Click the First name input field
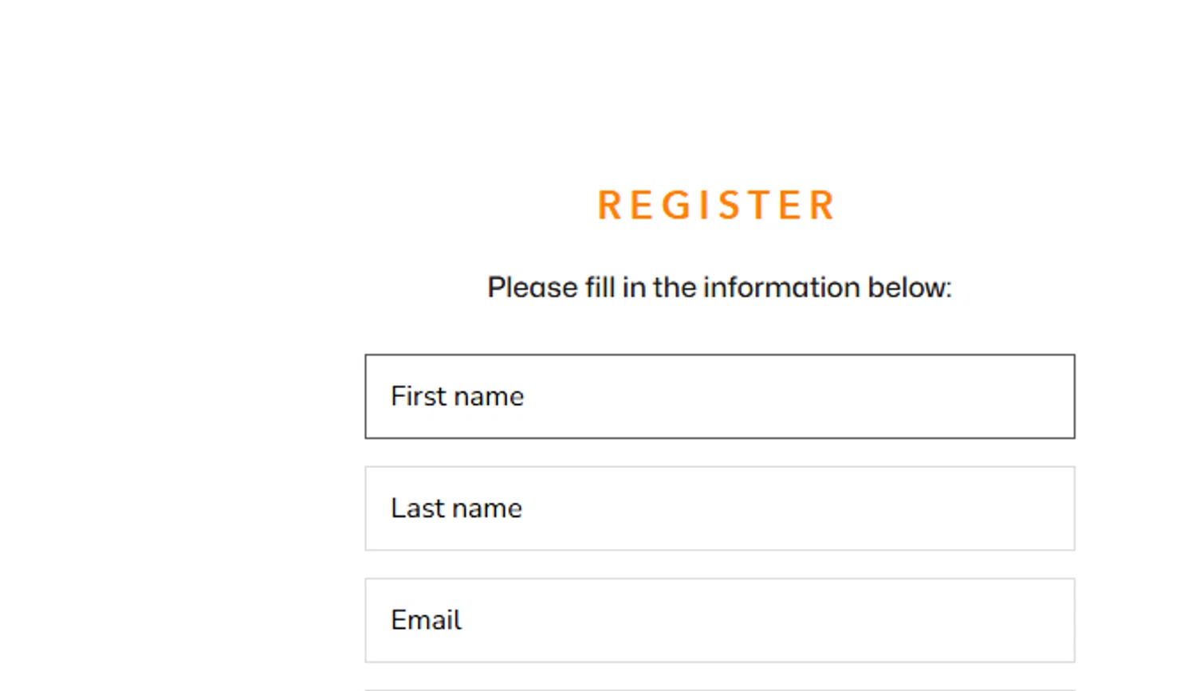1196x691 pixels. coord(719,396)
